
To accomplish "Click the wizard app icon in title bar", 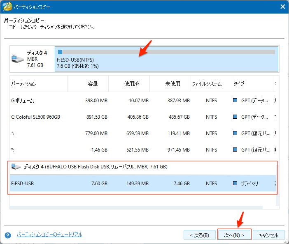I will point(7,7).
